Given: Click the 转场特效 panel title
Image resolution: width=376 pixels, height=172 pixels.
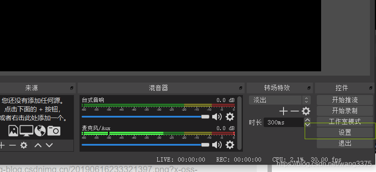Looking at the screenshot, I should click(x=277, y=88).
